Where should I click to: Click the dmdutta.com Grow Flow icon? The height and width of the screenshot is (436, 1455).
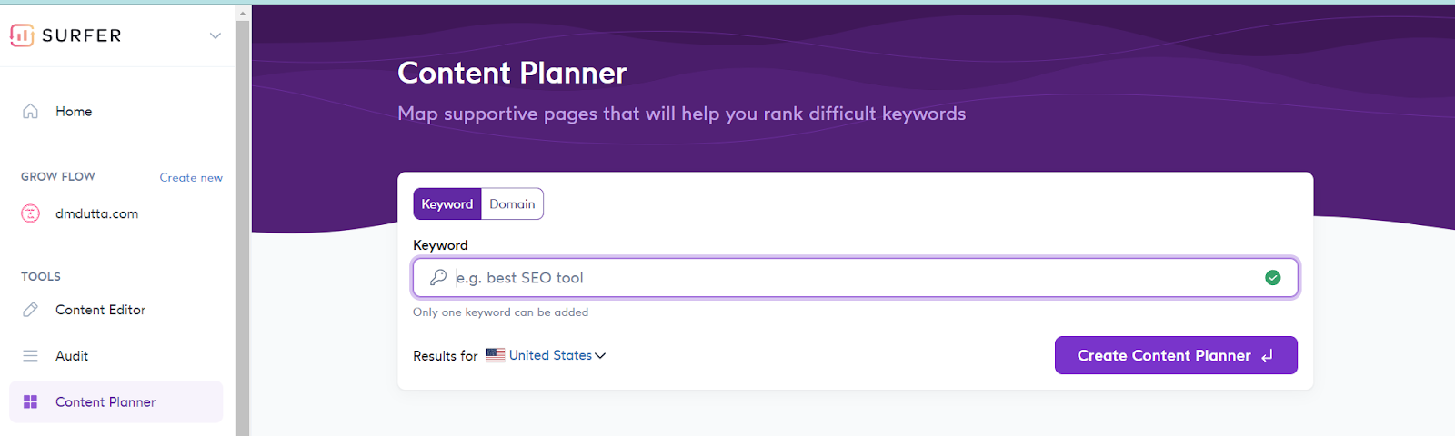(30, 214)
